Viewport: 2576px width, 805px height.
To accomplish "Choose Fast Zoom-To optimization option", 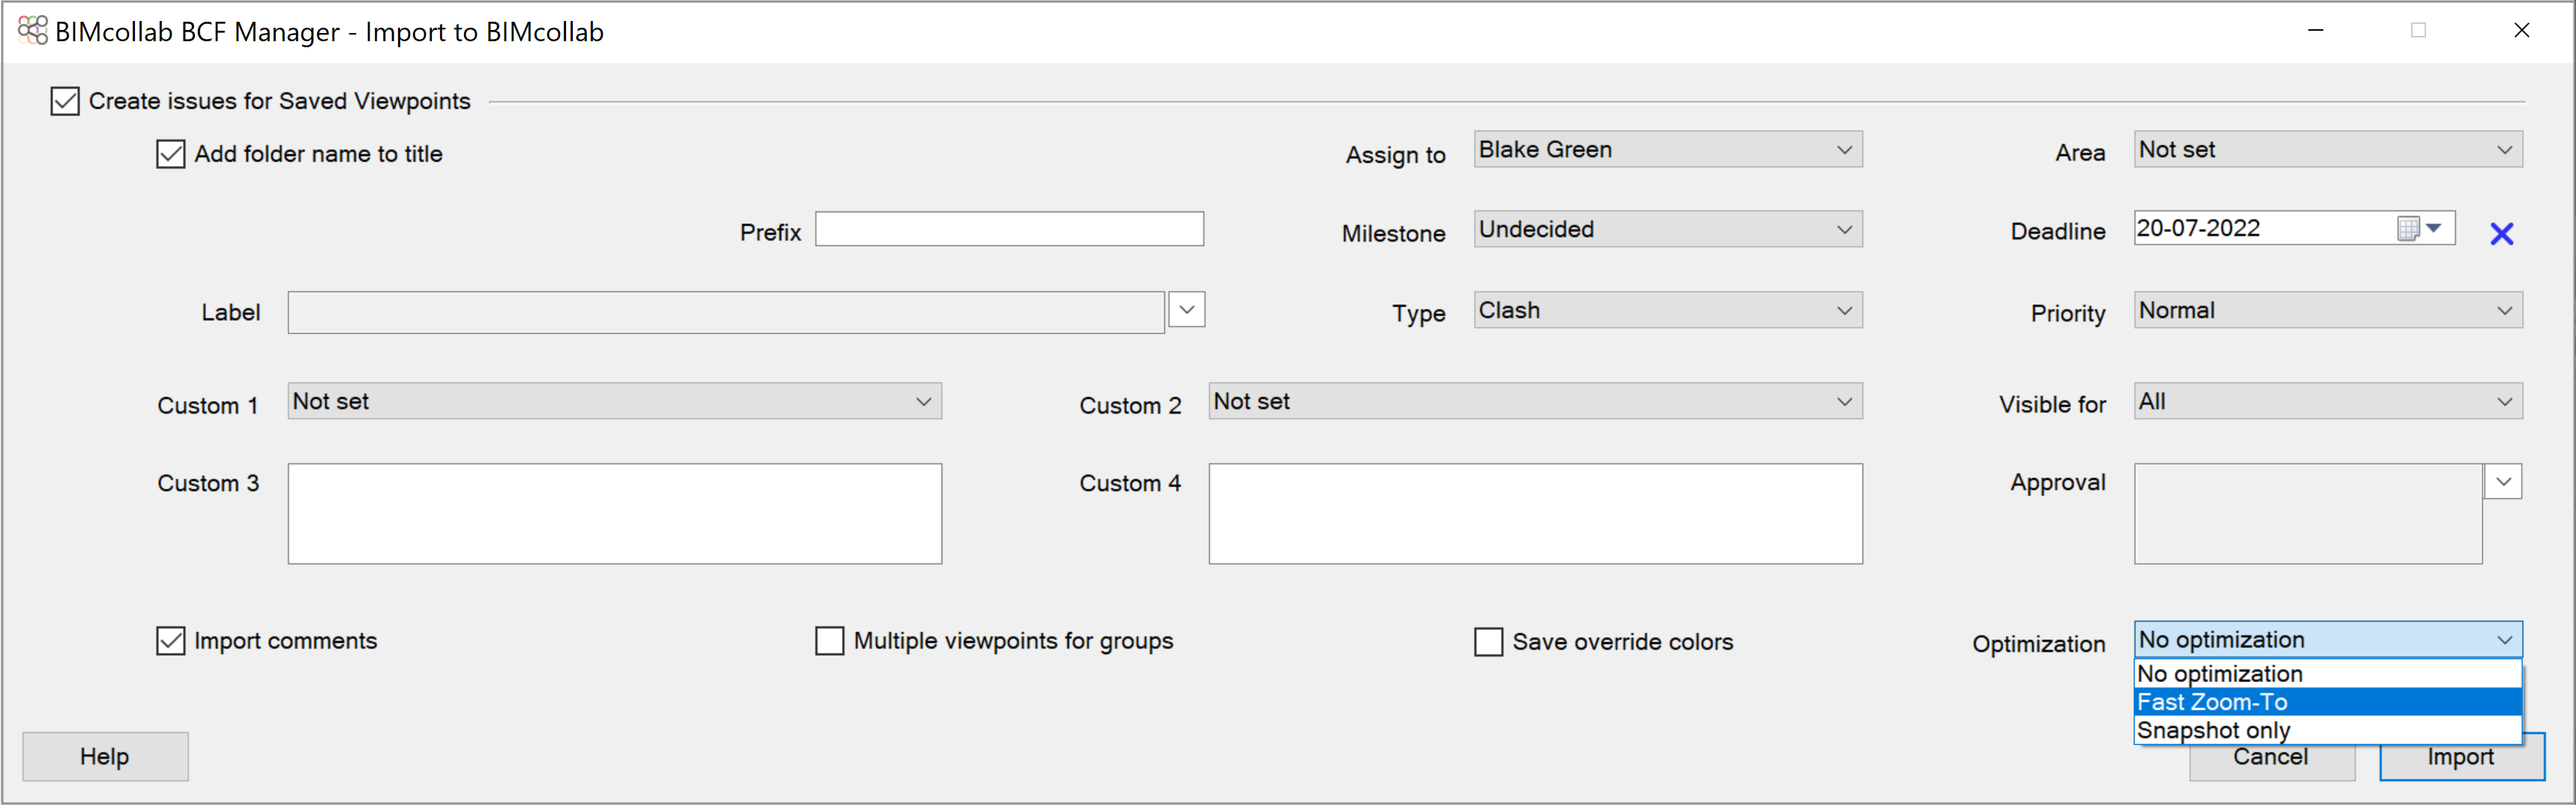I will (x=2327, y=702).
